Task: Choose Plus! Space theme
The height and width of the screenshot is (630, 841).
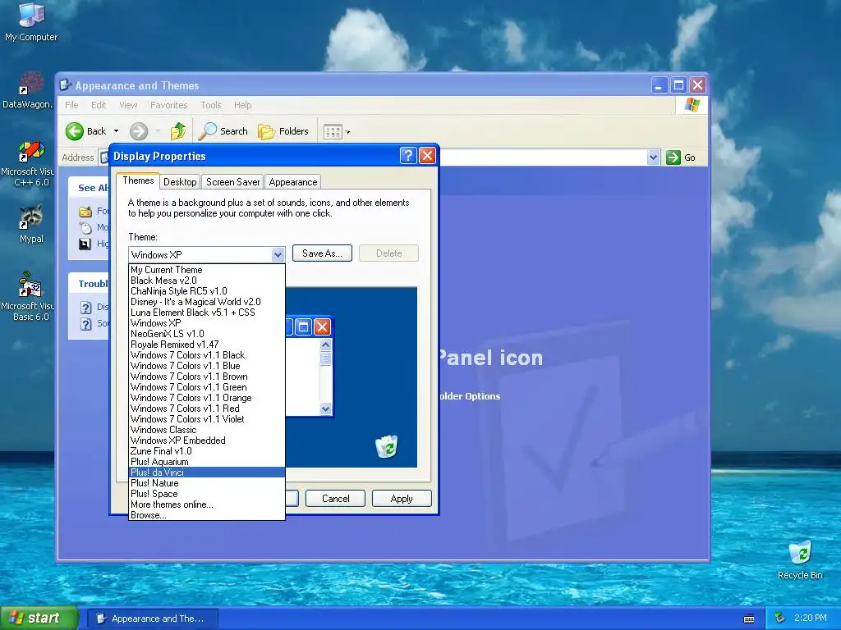Action: pos(207,494)
